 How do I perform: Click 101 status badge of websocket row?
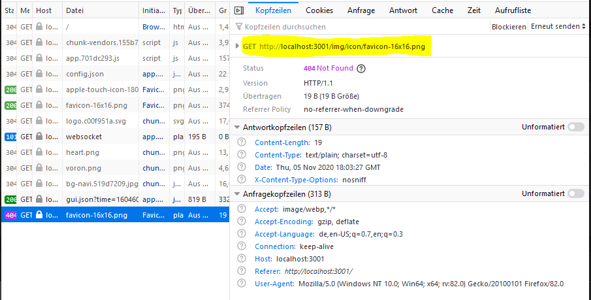(x=10, y=137)
